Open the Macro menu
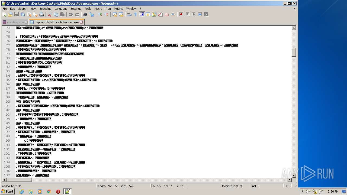This screenshot has width=347, height=195. click(x=98, y=9)
